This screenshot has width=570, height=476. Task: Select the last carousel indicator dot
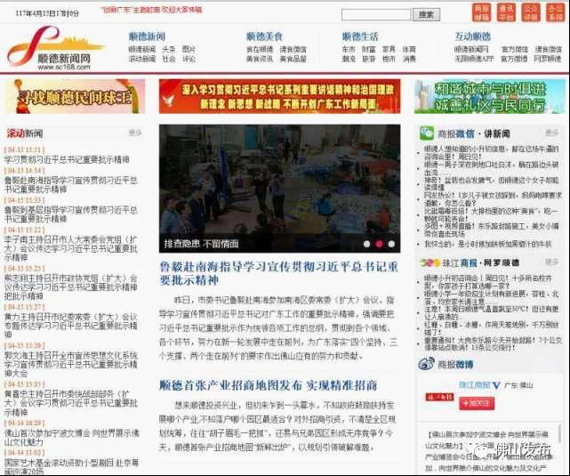390,243
